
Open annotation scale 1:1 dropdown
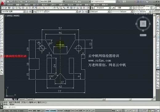coord(128,111)
